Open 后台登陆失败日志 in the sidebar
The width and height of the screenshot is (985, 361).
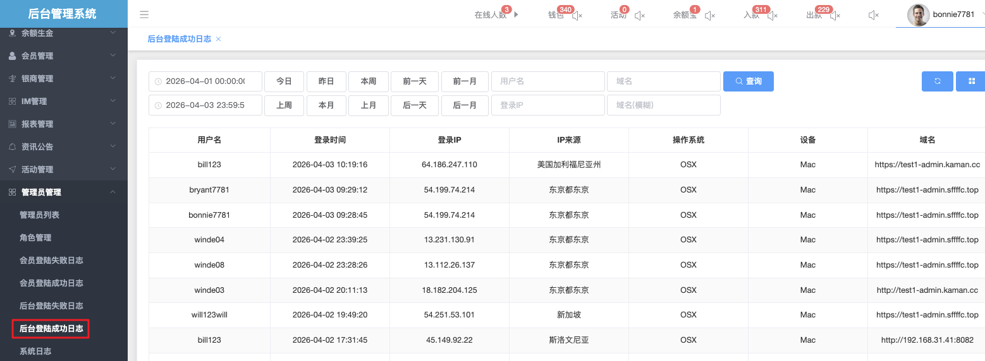[51, 305]
